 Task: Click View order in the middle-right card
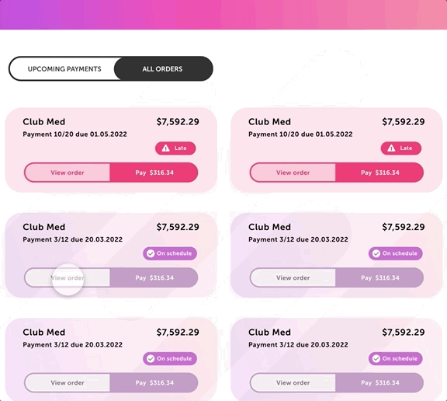(293, 277)
